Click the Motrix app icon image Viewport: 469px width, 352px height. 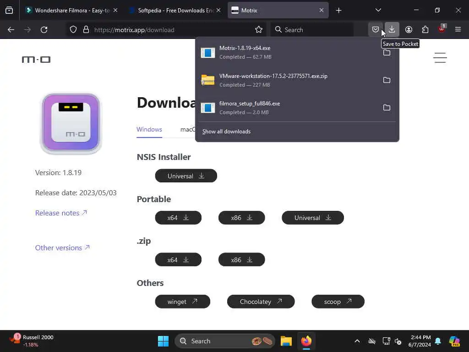click(71, 123)
